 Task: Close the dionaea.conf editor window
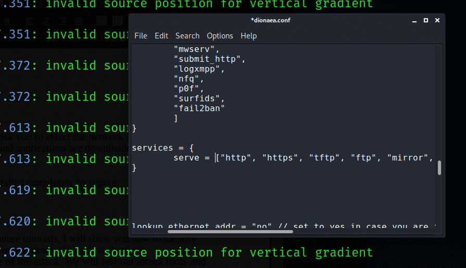coord(438,20)
